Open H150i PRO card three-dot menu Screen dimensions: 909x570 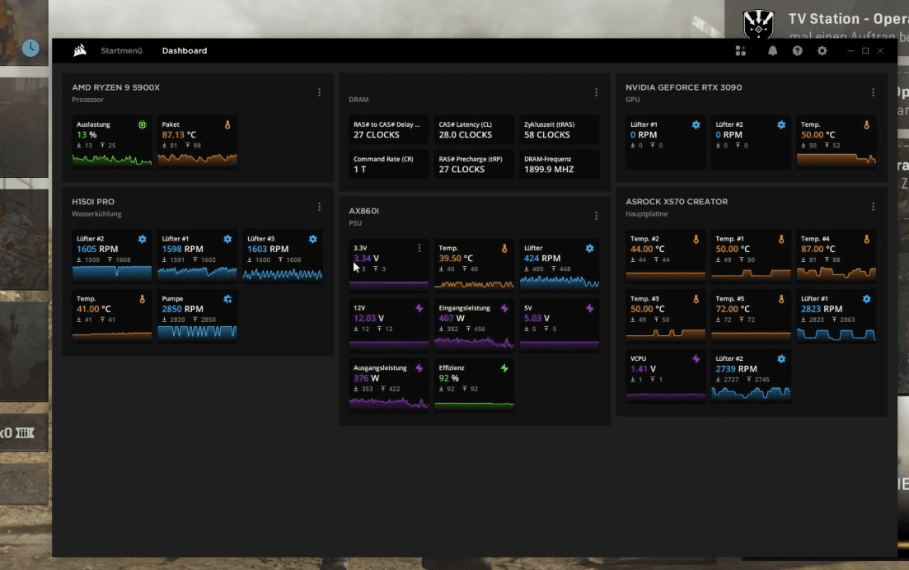coord(319,207)
